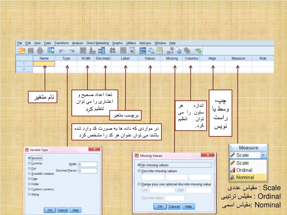Select Custom currency radio option
287x215 pixels.
click(29, 189)
